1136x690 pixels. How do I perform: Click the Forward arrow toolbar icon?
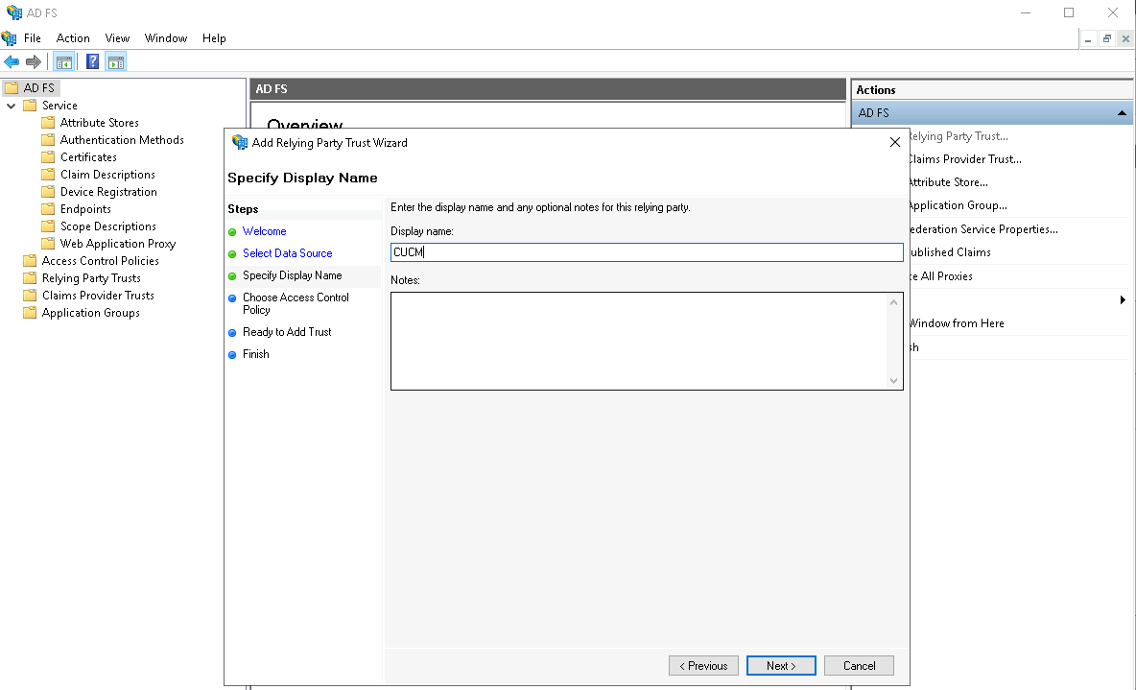pyautogui.click(x=34, y=62)
